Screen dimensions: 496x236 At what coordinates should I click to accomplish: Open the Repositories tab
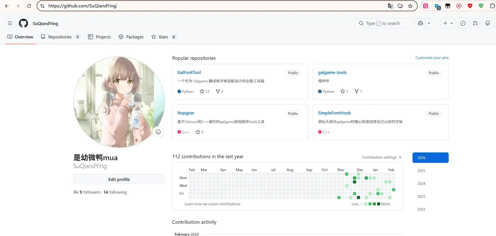click(x=61, y=37)
